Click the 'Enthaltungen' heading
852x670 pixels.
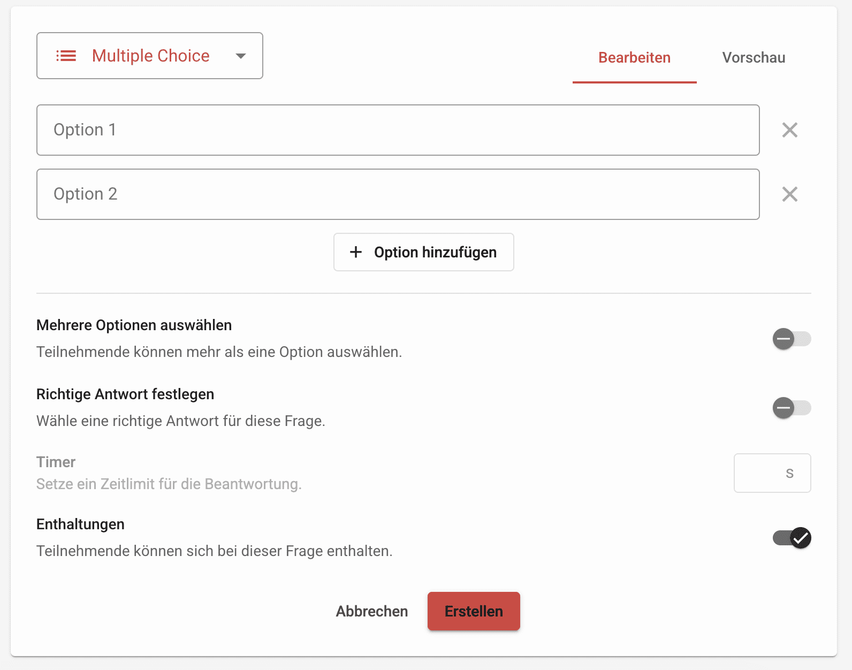[80, 524]
